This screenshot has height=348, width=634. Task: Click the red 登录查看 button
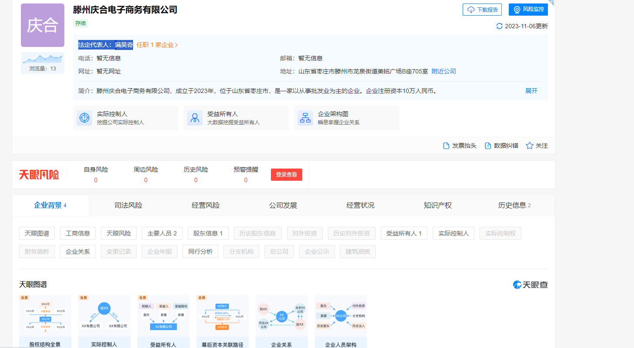(x=286, y=175)
